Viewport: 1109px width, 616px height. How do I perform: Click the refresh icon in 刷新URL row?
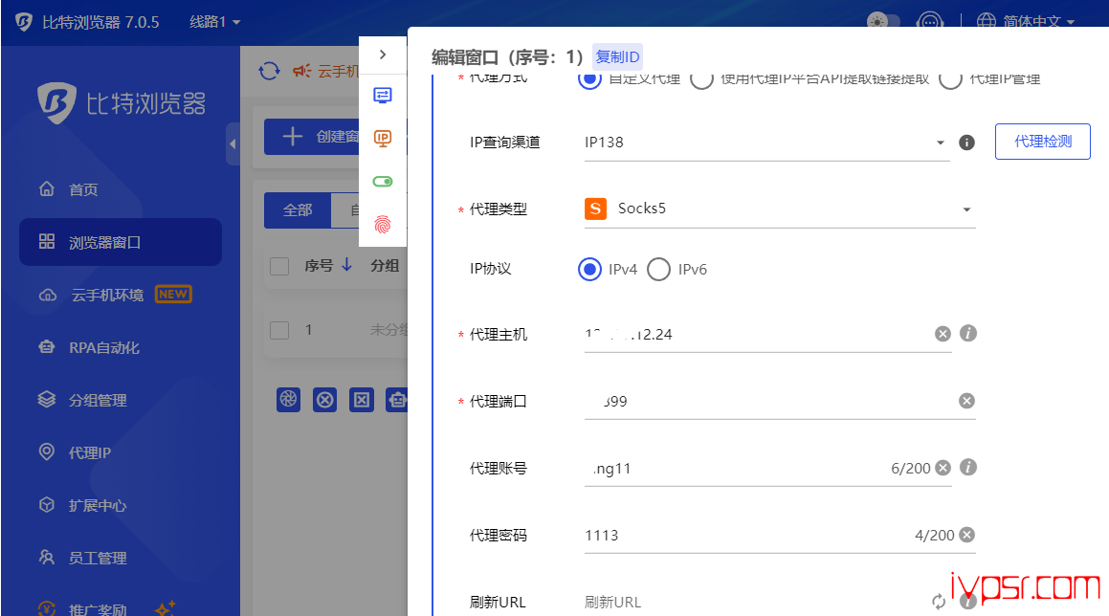coord(939,602)
